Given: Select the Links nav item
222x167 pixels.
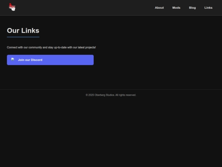Looking at the screenshot, I should 208,8.
